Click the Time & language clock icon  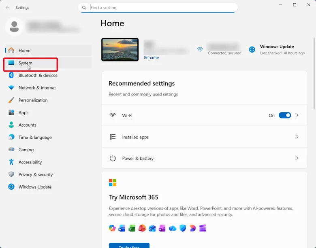(x=11, y=137)
